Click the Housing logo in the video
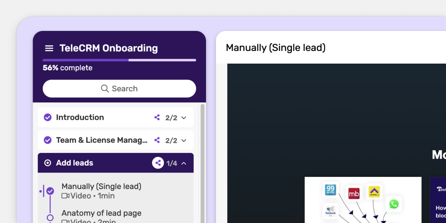The image size is (446, 223). coord(374,192)
